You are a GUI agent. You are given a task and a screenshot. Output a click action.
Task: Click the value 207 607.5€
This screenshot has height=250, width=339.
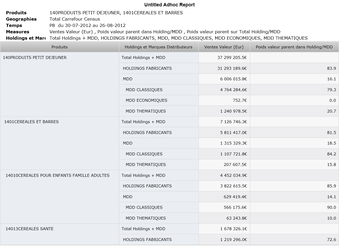235,165
